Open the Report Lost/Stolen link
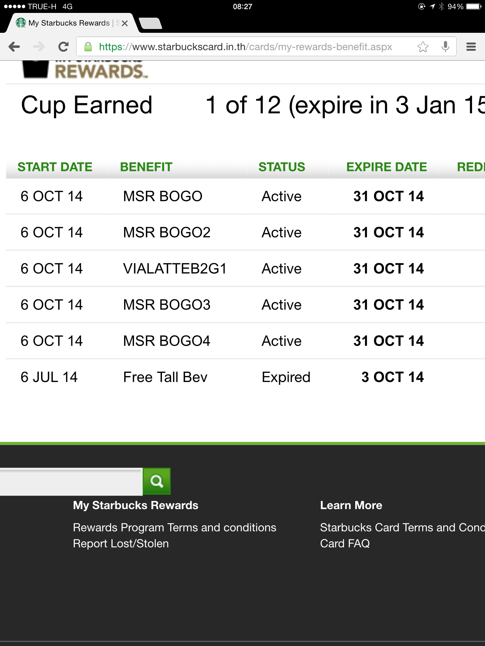This screenshot has height=646, width=485. [x=121, y=543]
